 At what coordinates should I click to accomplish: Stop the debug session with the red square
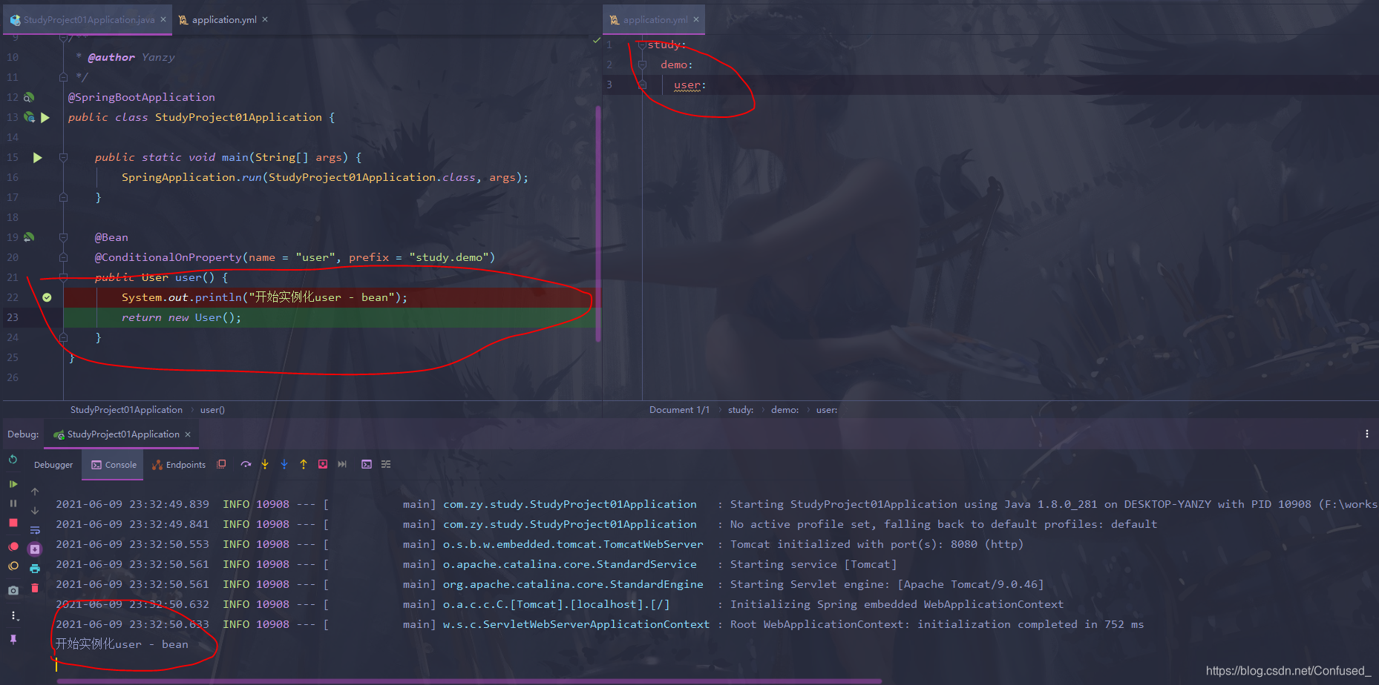13,523
